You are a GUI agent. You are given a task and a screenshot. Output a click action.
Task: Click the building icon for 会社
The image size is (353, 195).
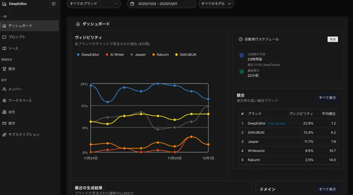[4, 112]
